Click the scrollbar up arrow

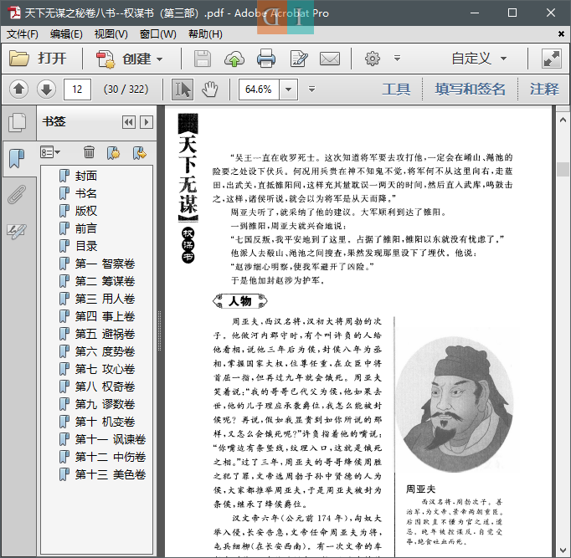[563, 120]
